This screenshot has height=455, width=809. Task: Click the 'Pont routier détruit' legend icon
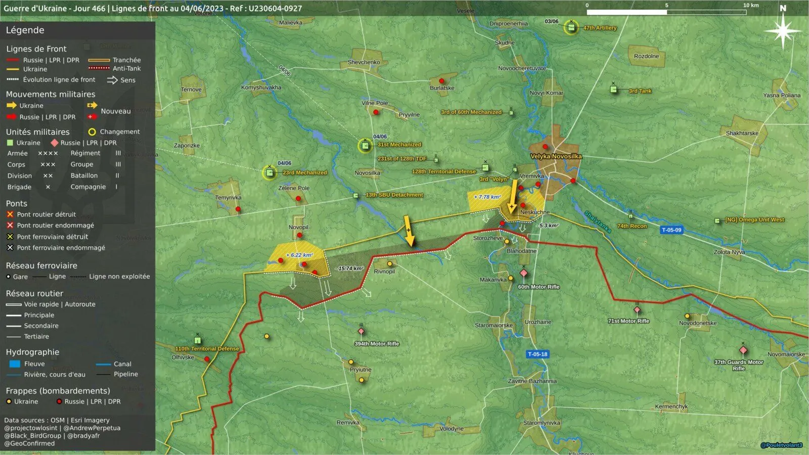coord(10,214)
